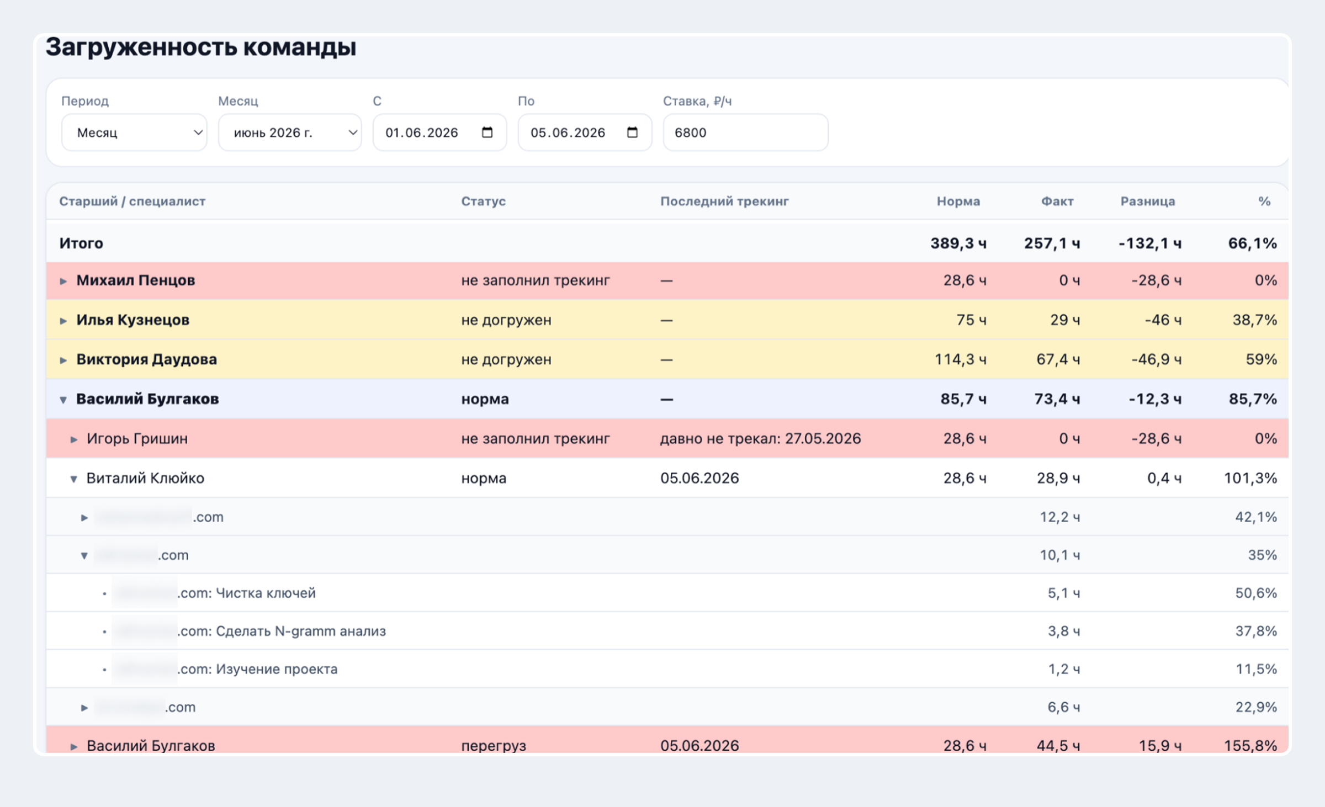Expand Илья Кузнецов row
The height and width of the screenshot is (807, 1325).
click(63, 321)
